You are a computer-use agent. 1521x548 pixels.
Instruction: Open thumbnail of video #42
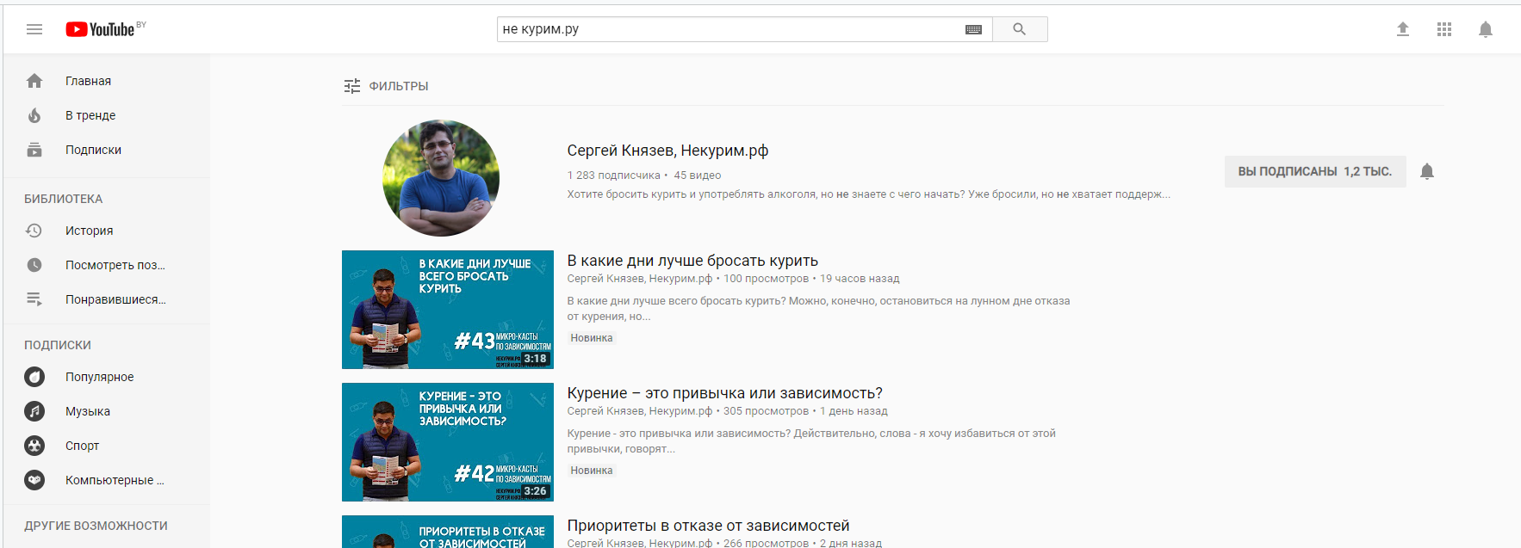click(x=448, y=442)
